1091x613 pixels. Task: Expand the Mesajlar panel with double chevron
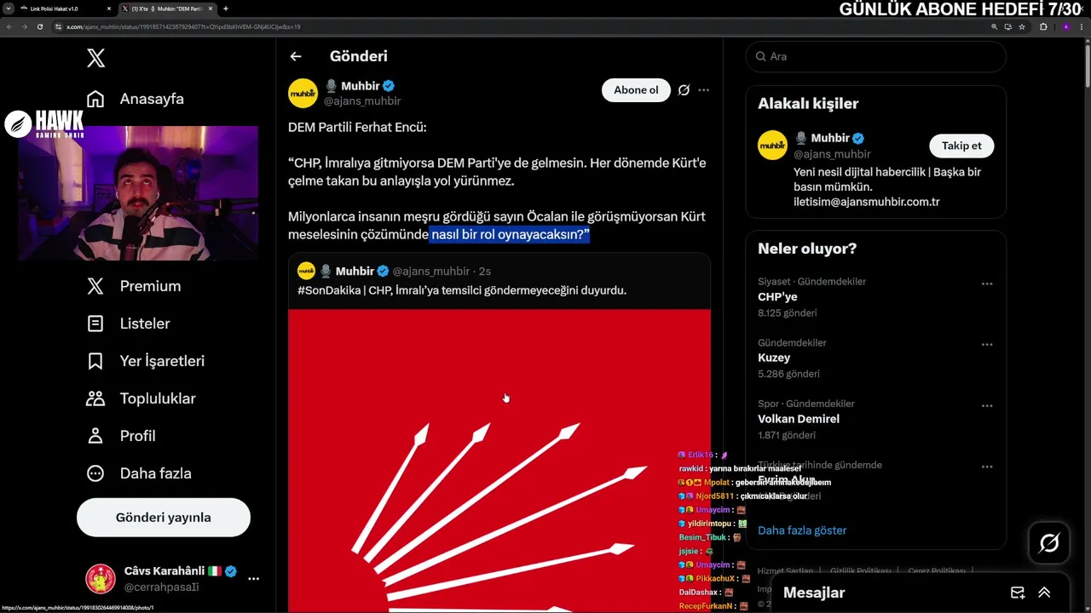point(1044,593)
